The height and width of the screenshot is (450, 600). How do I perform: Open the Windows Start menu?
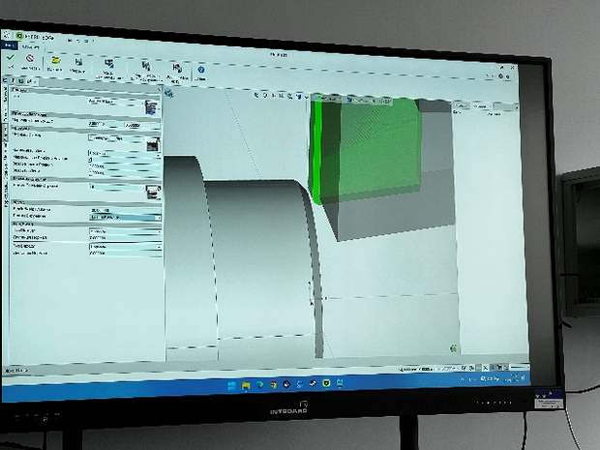[x=232, y=385]
